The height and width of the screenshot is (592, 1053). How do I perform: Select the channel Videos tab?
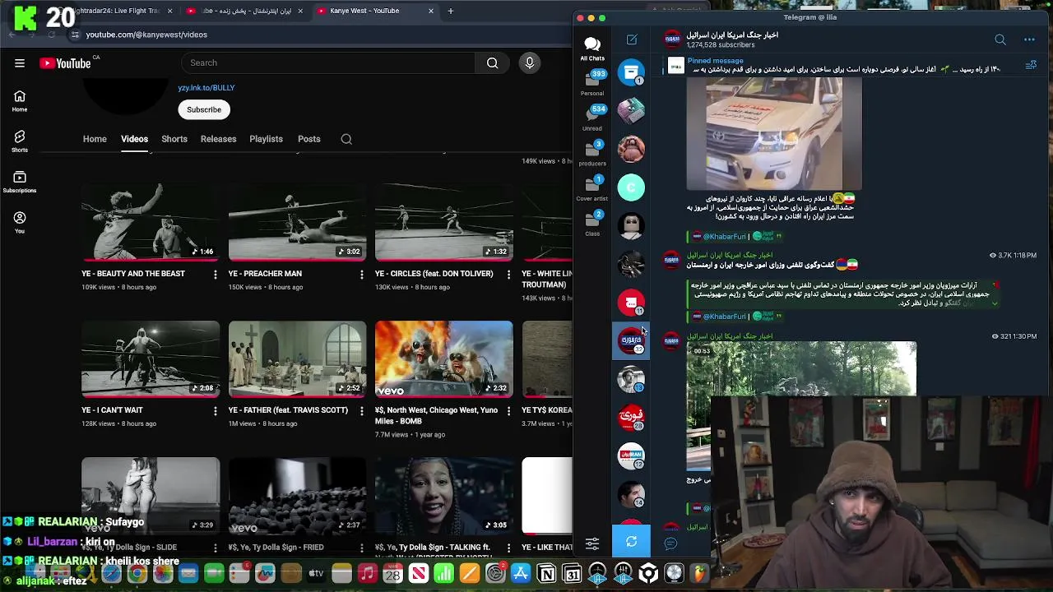(134, 139)
